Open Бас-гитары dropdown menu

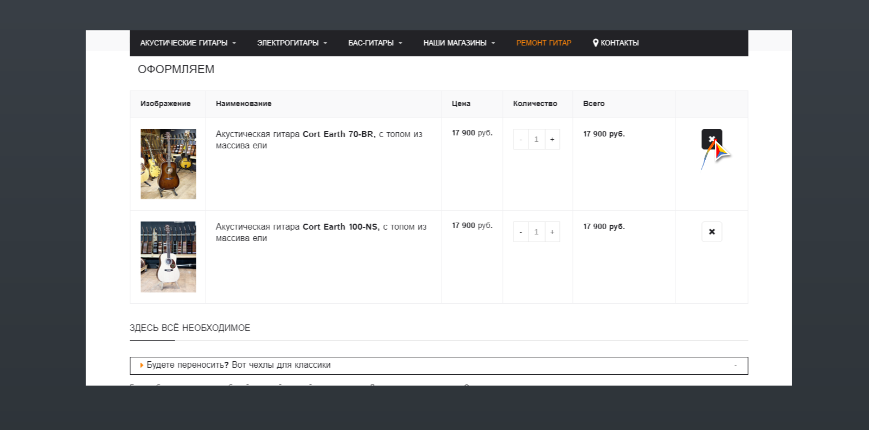point(375,43)
